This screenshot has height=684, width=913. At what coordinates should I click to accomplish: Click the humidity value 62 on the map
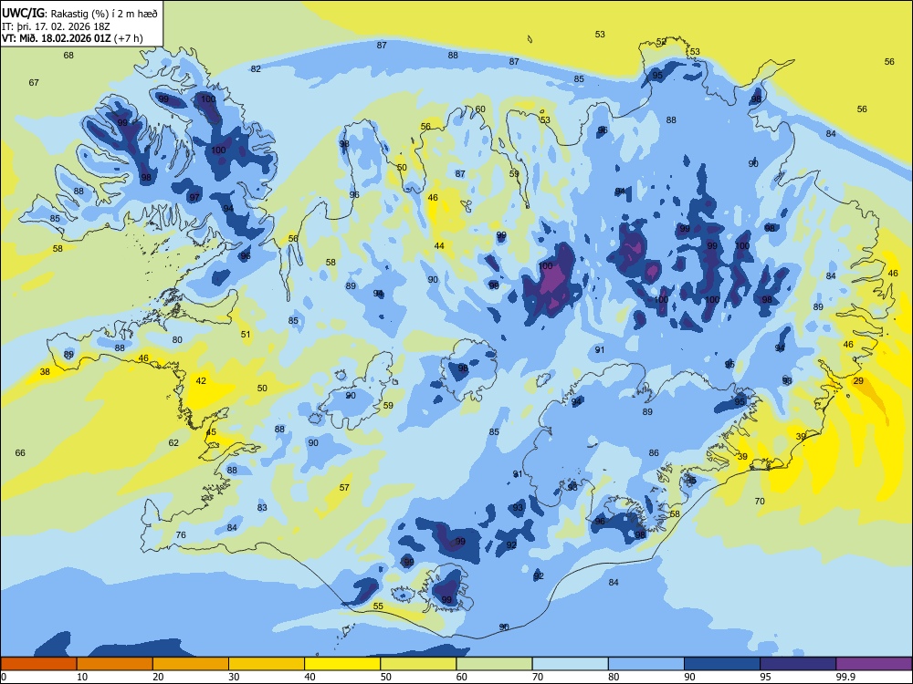click(x=173, y=442)
